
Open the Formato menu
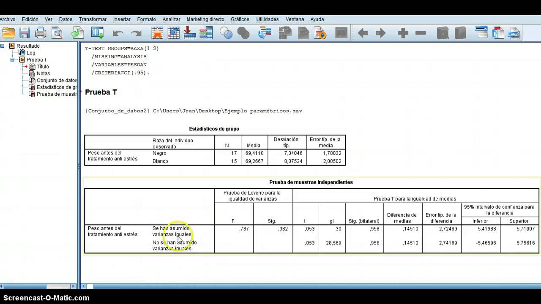click(x=146, y=19)
